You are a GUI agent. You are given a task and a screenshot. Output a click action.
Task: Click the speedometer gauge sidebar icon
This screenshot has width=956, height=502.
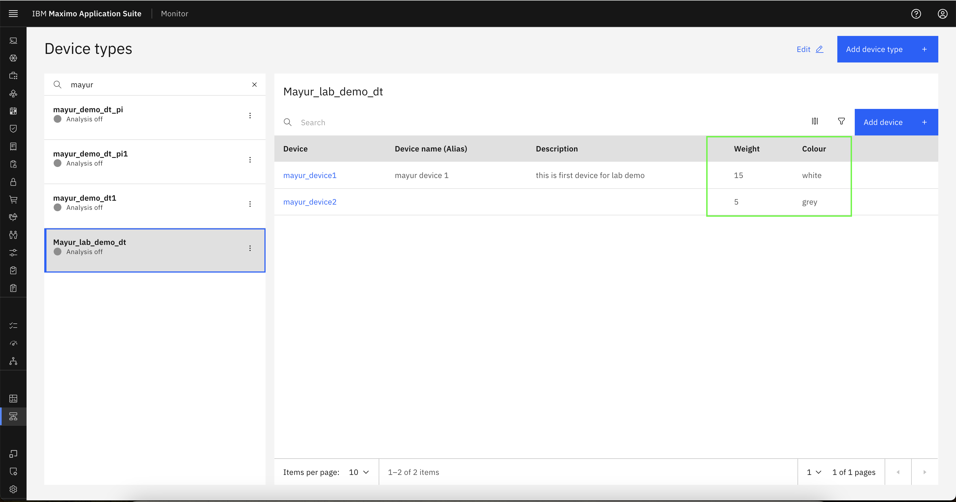13,343
